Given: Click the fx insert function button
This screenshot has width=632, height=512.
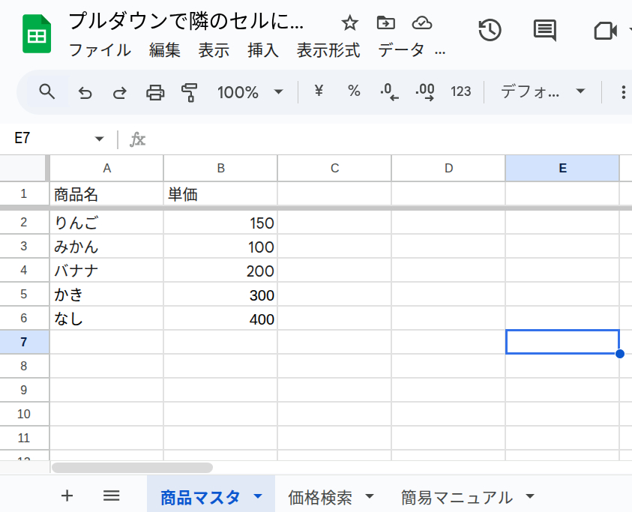Looking at the screenshot, I should coord(139,139).
